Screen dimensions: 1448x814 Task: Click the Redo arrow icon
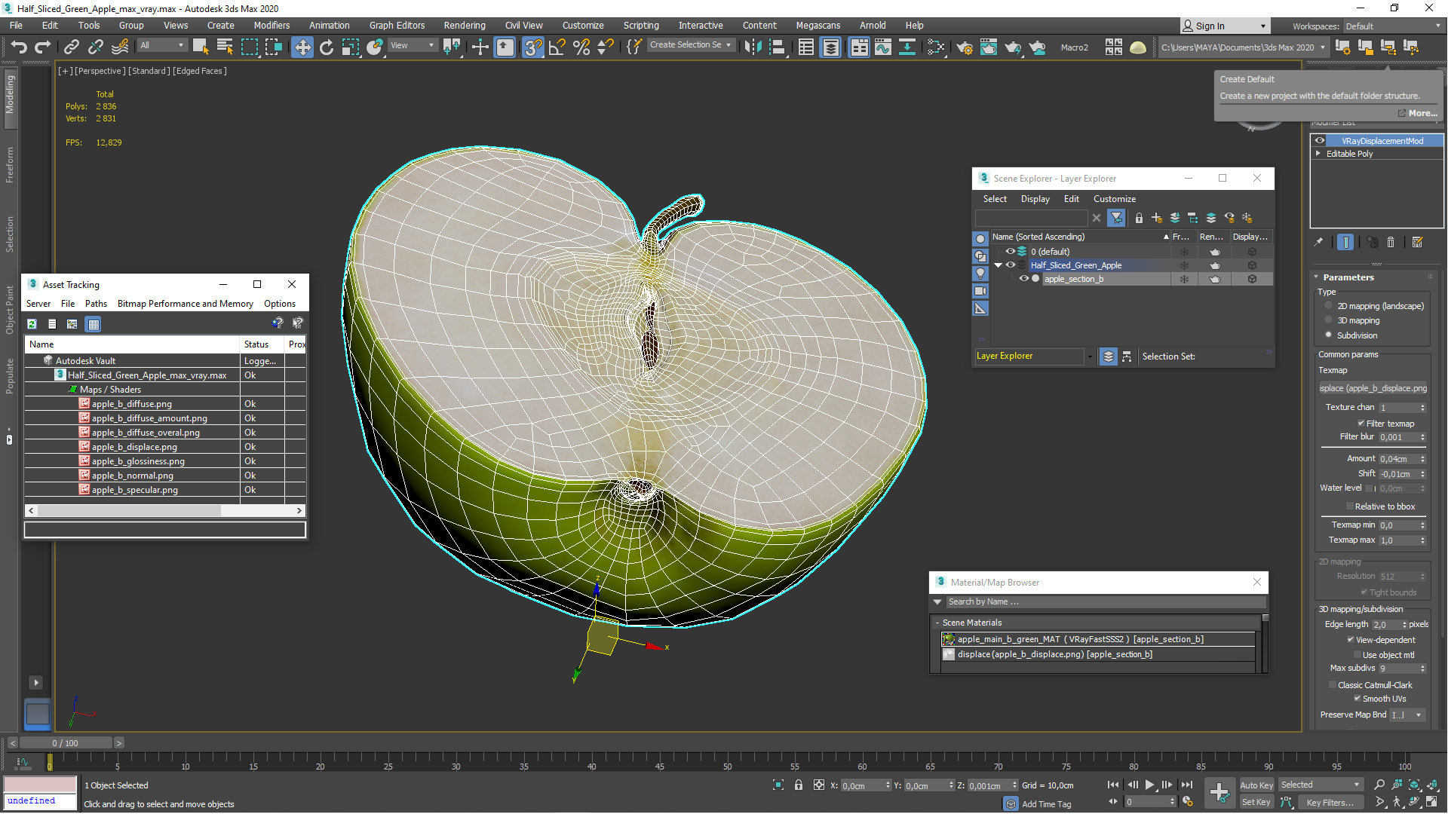pyautogui.click(x=43, y=47)
